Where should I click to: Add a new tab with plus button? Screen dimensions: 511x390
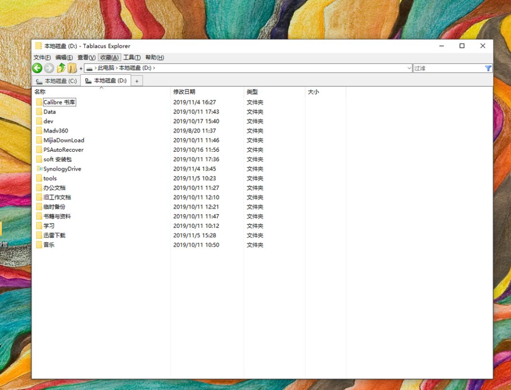pyautogui.click(x=137, y=81)
